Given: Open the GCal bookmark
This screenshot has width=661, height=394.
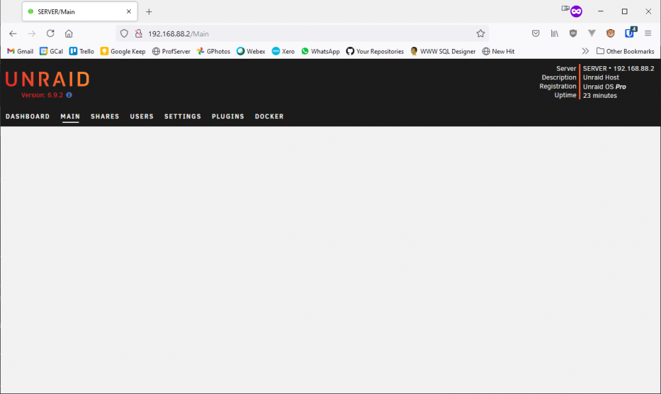Looking at the screenshot, I should coord(51,52).
